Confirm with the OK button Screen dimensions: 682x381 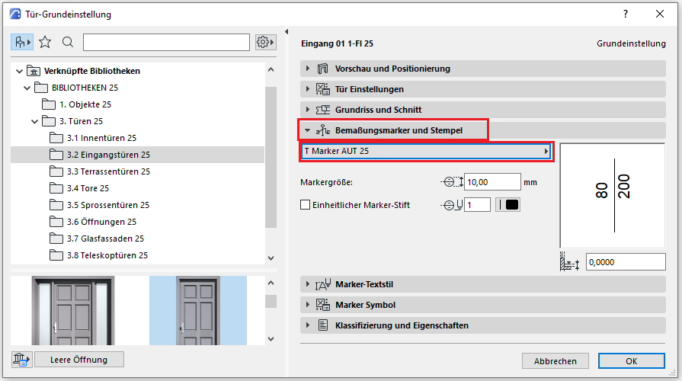click(631, 361)
